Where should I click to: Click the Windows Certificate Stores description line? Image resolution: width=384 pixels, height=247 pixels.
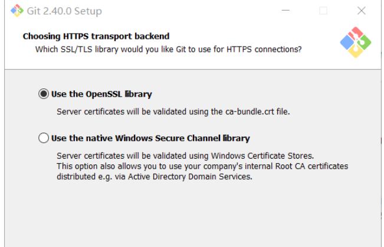(185, 156)
